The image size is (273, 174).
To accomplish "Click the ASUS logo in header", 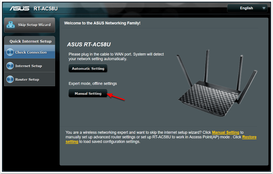I will tap(19, 8).
